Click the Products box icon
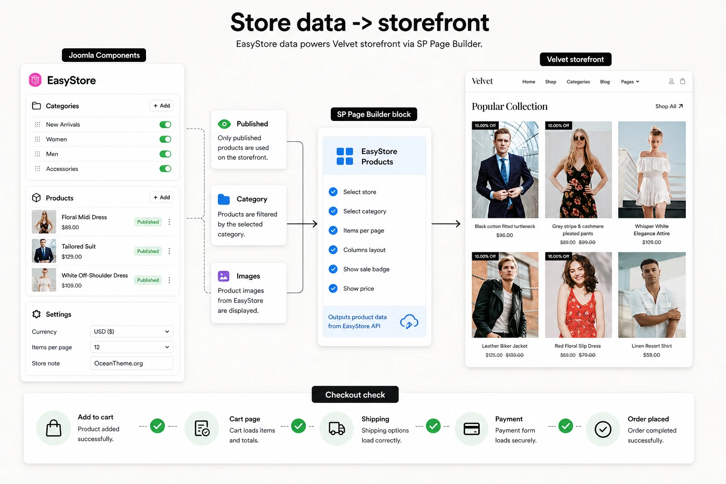726x484 pixels. click(x=36, y=198)
